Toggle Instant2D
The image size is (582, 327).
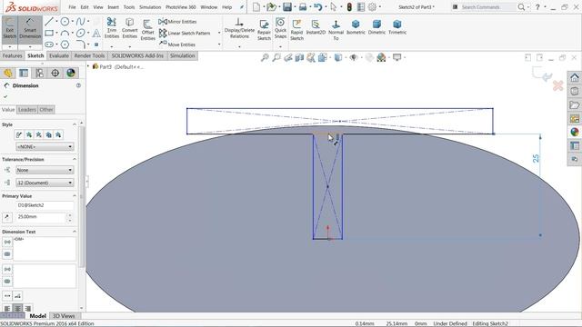click(316, 28)
